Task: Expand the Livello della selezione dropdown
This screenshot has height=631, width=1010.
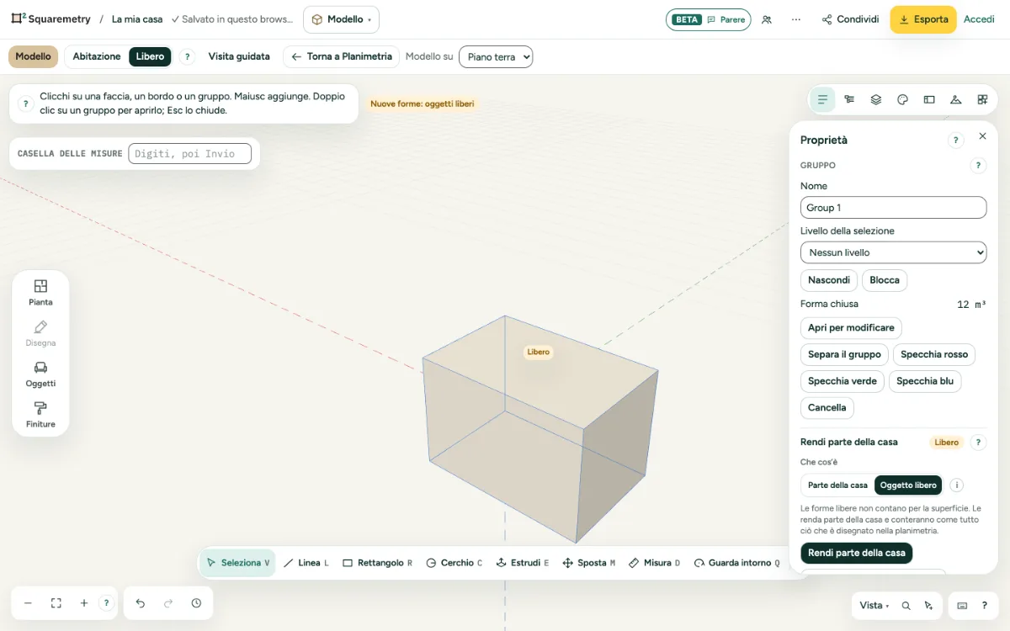Action: pos(893,252)
